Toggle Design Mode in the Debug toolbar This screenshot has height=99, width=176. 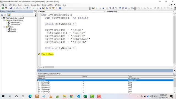point(94,8)
